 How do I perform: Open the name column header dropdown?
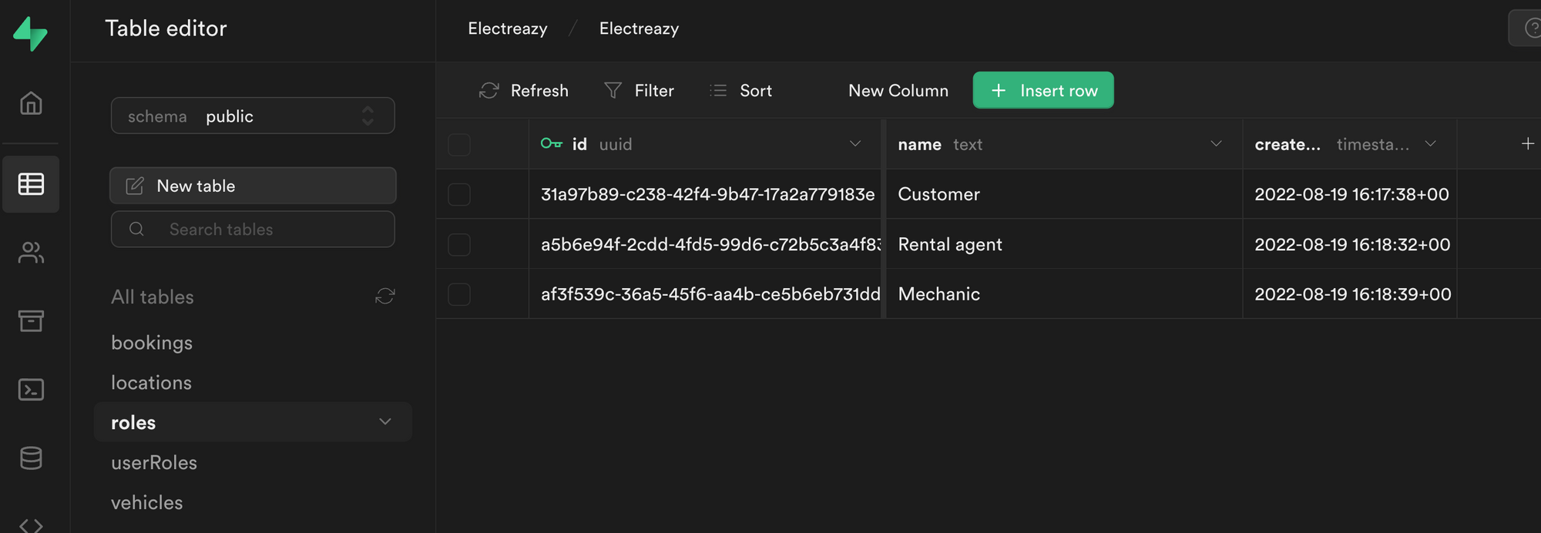1216,144
